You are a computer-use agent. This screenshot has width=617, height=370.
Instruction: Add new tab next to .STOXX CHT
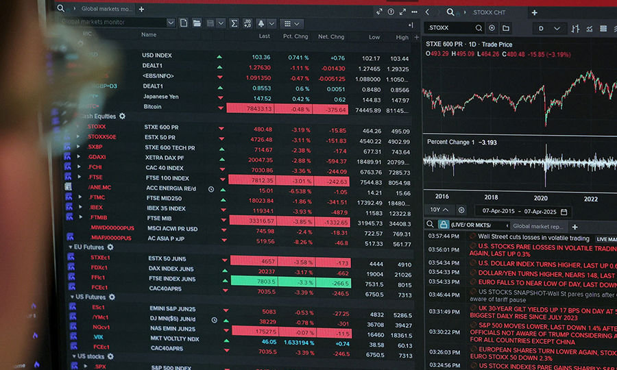point(534,13)
